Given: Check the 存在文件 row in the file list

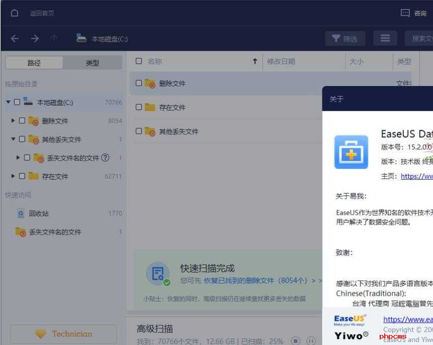Looking at the screenshot, I should (139, 107).
